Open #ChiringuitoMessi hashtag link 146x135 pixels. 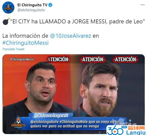click(x=25, y=43)
